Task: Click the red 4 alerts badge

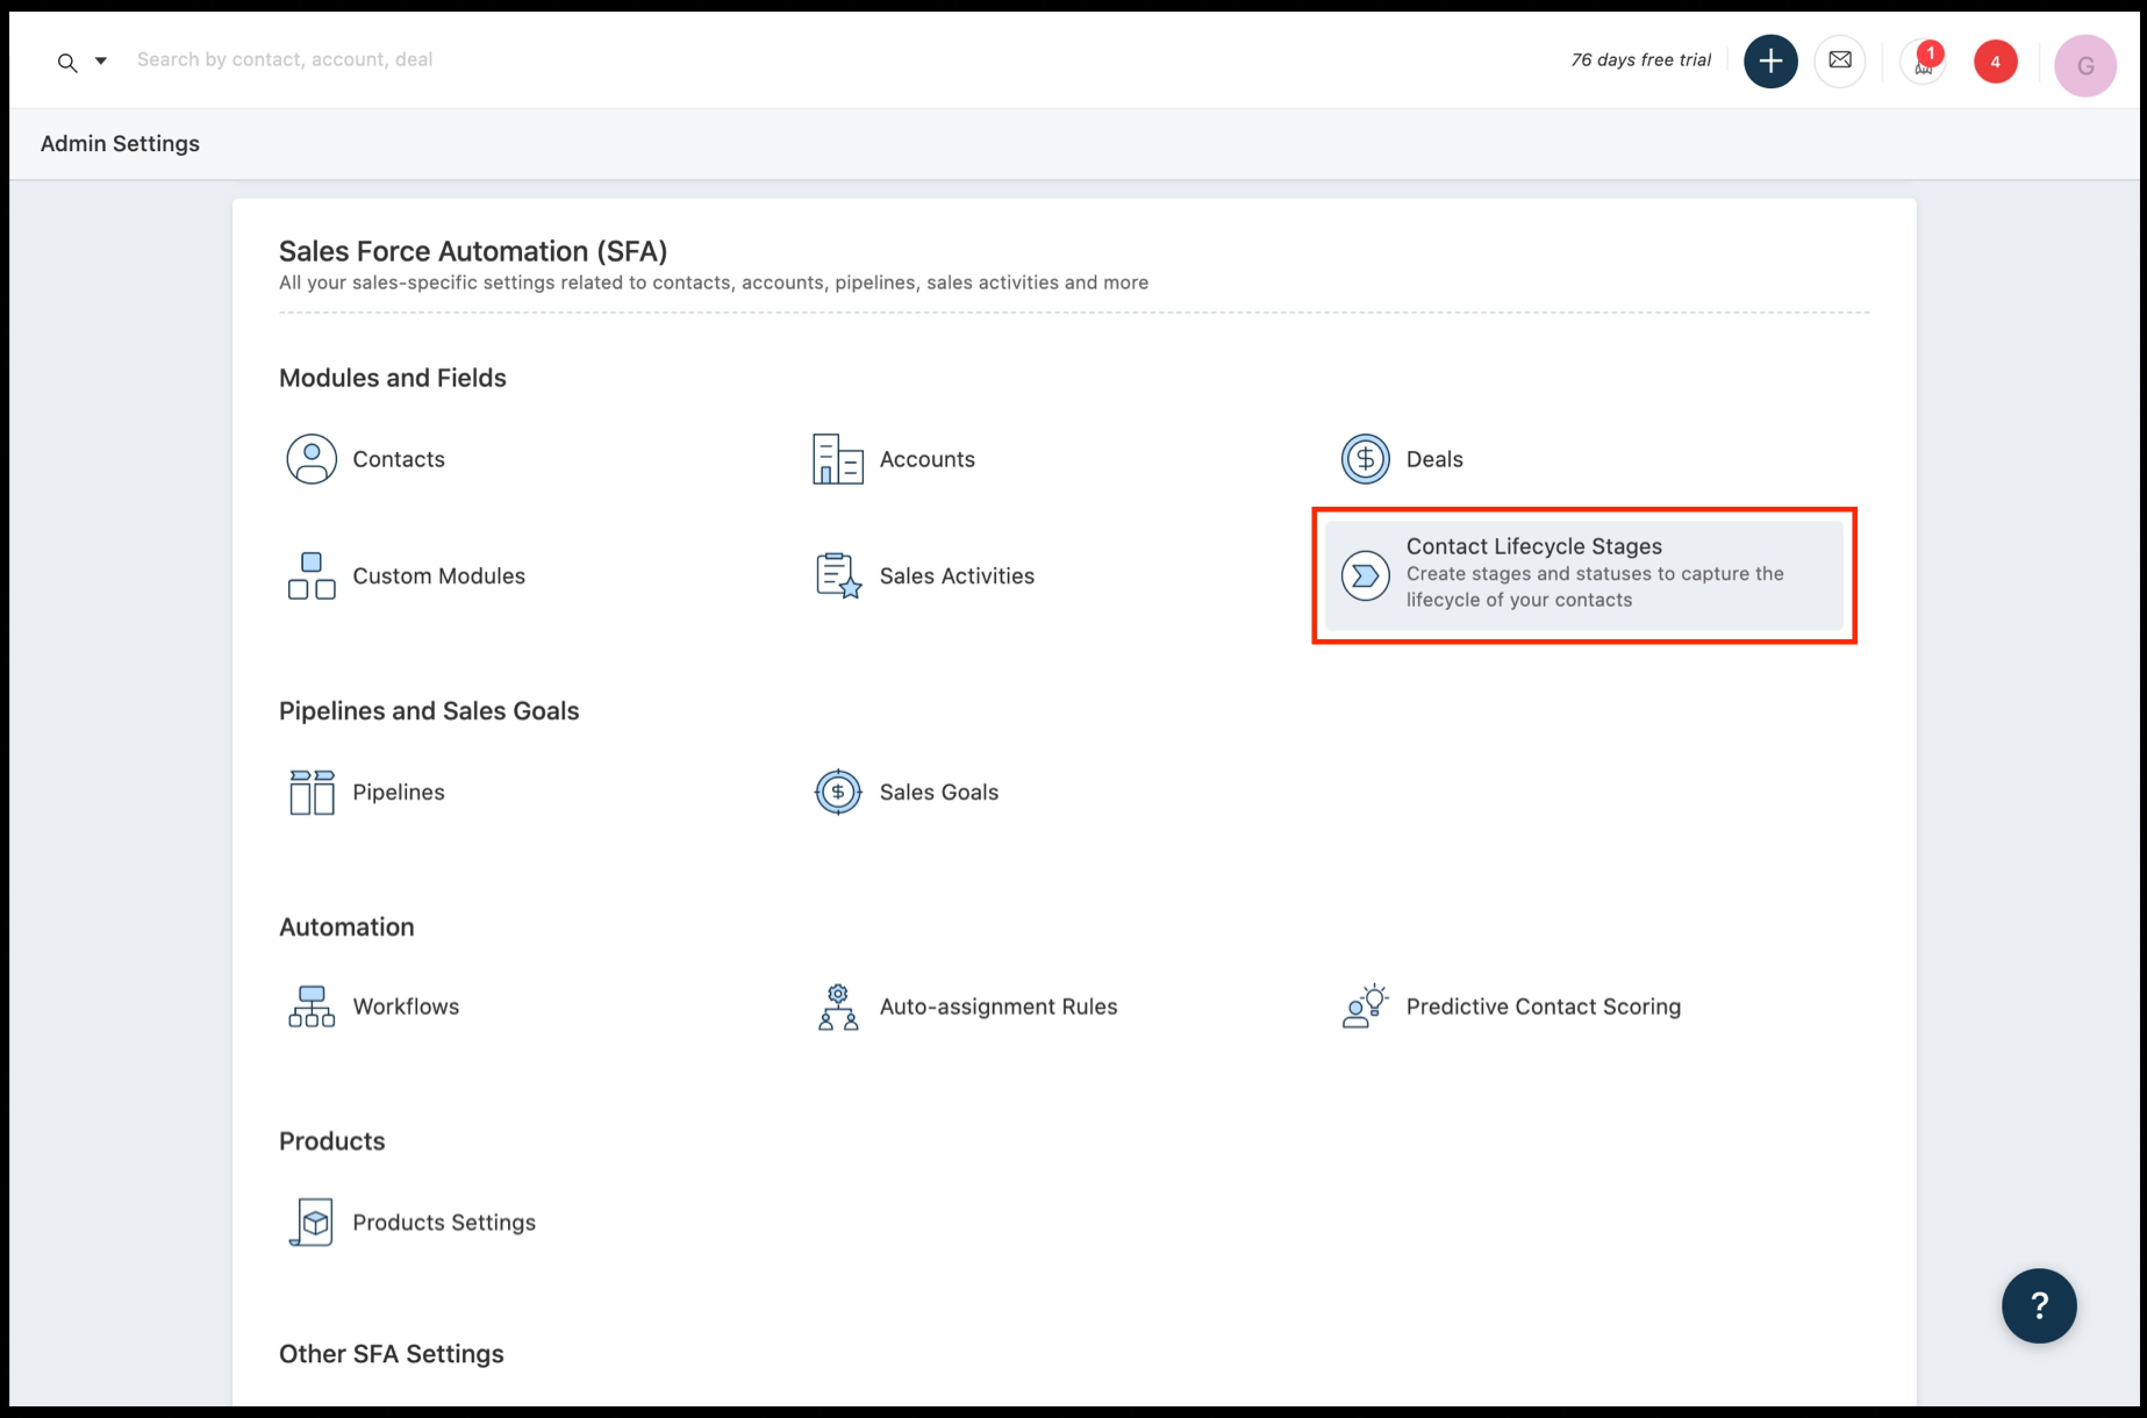Action: coord(1995,62)
